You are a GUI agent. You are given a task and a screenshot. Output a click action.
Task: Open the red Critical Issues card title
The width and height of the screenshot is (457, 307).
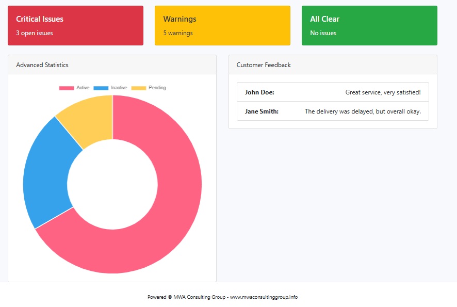point(40,19)
